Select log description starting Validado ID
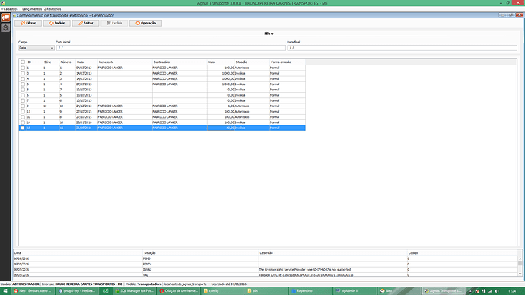 click(x=306, y=275)
